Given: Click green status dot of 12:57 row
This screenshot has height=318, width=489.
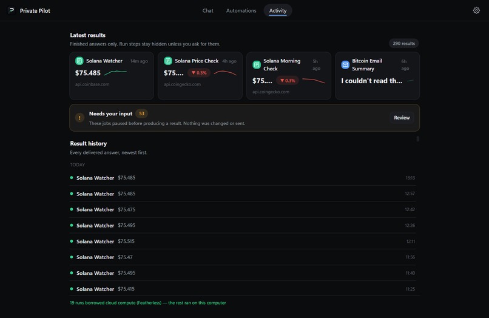Looking at the screenshot, I should tap(72, 194).
